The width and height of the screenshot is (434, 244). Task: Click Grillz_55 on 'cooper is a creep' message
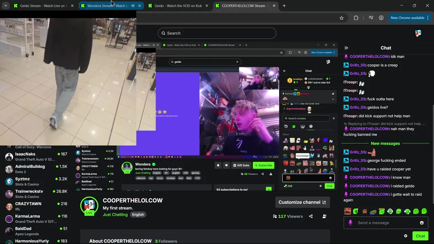click(357, 65)
